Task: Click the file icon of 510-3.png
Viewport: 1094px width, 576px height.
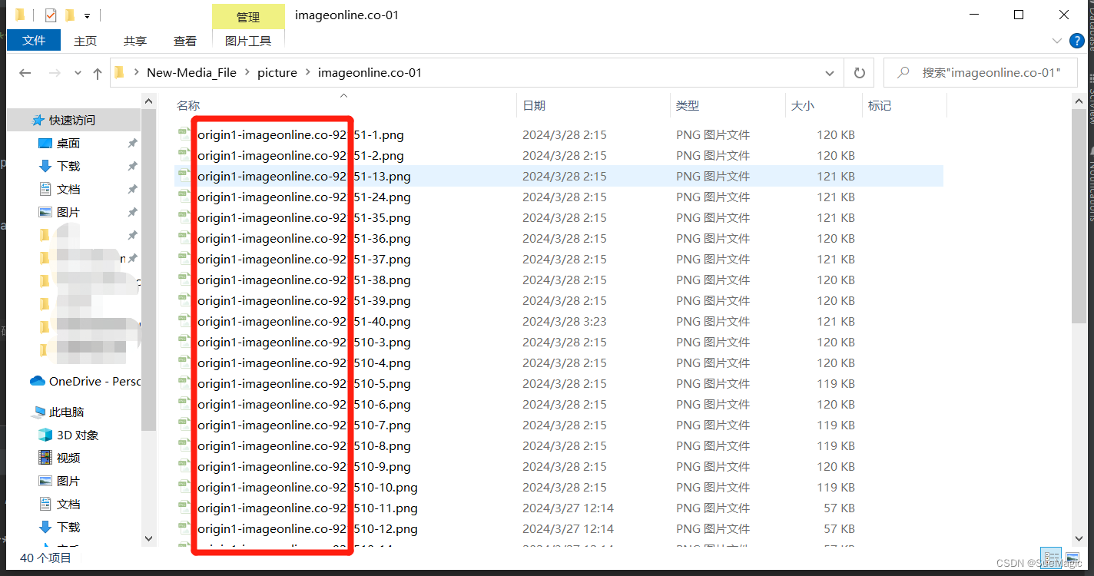Action: (184, 342)
